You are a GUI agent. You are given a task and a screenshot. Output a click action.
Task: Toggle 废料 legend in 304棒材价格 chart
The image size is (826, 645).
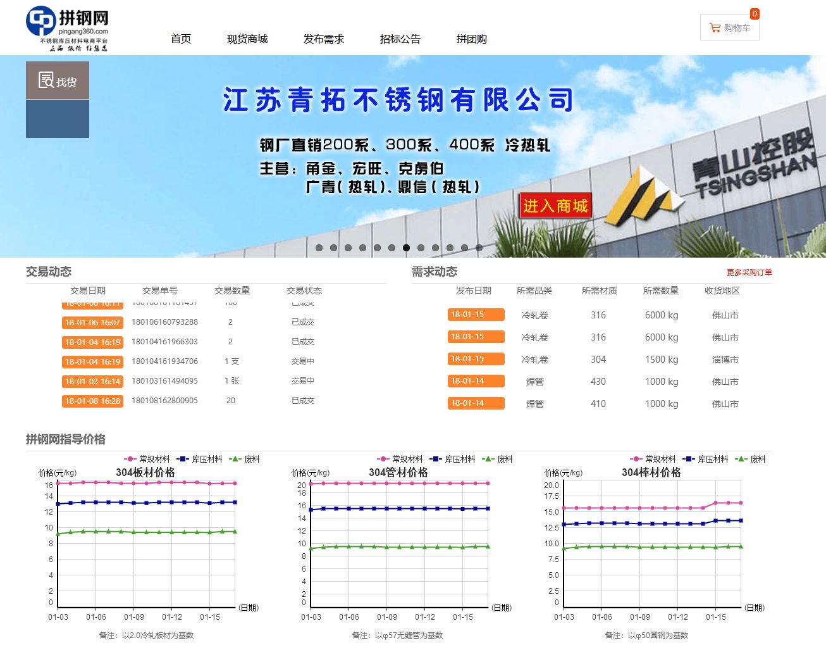pyautogui.click(x=751, y=459)
